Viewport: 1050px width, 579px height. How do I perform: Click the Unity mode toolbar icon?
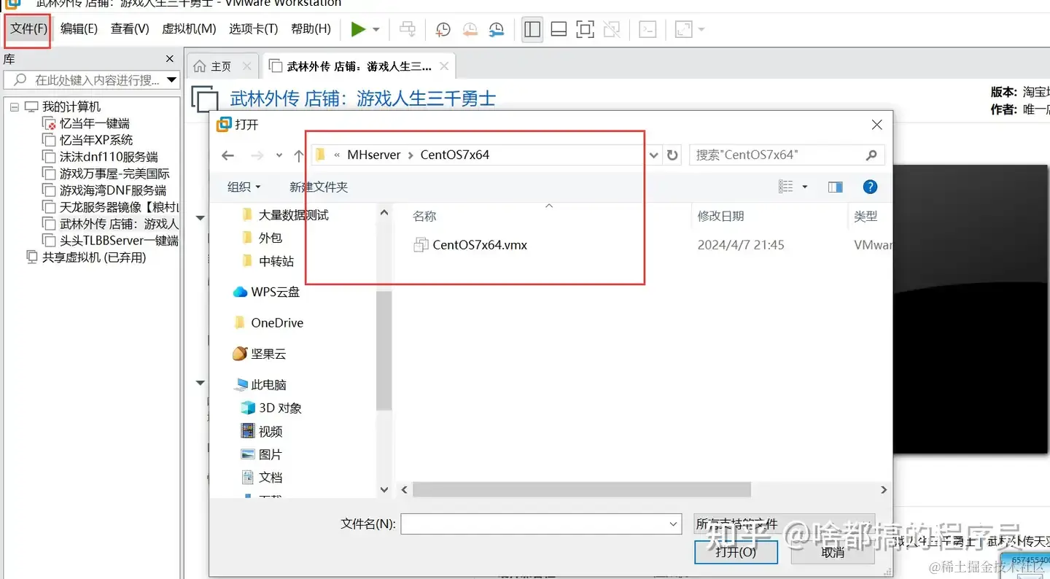(x=612, y=29)
